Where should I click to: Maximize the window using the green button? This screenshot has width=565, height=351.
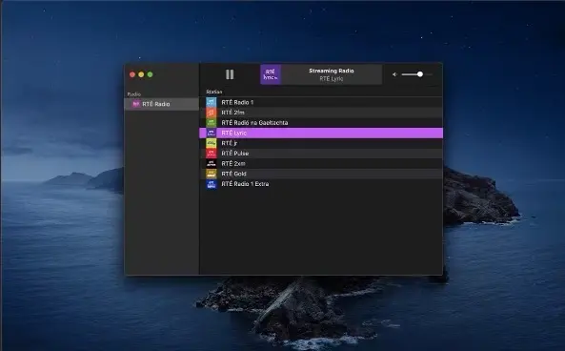151,74
